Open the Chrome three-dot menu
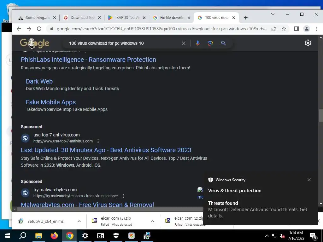 point(317,29)
